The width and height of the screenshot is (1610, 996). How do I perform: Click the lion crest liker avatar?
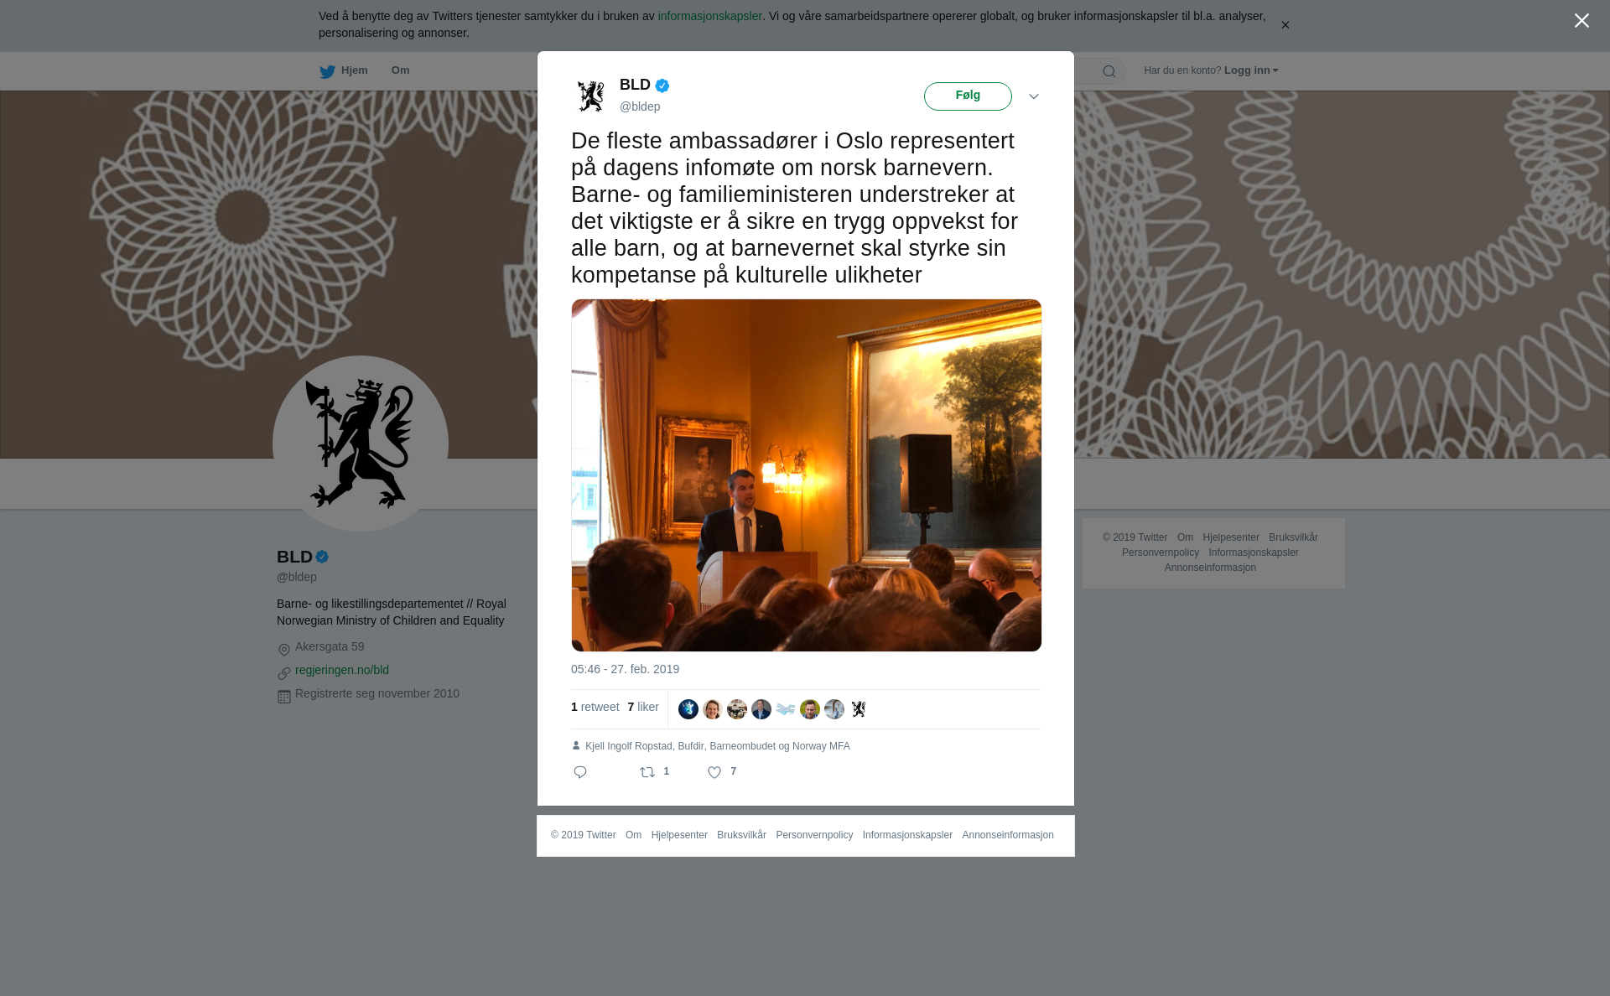pyautogui.click(x=859, y=709)
